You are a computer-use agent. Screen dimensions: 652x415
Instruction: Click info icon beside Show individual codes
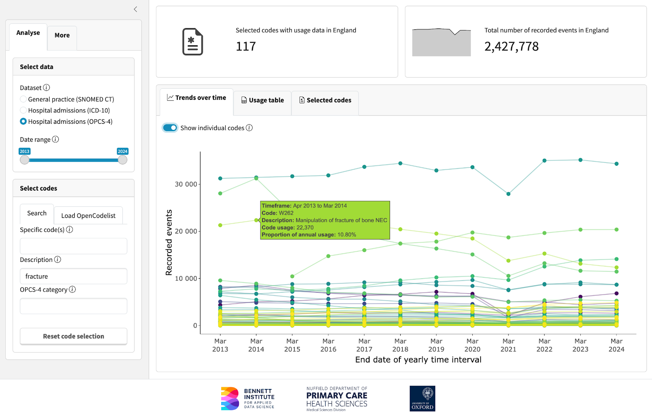(249, 128)
